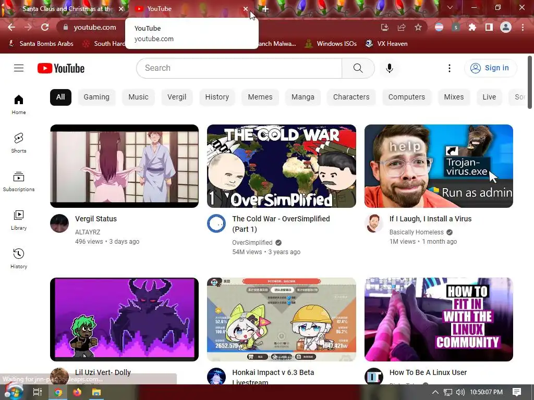Select the Vergil filter chip
Image resolution: width=534 pixels, height=400 pixels.
[x=177, y=97]
